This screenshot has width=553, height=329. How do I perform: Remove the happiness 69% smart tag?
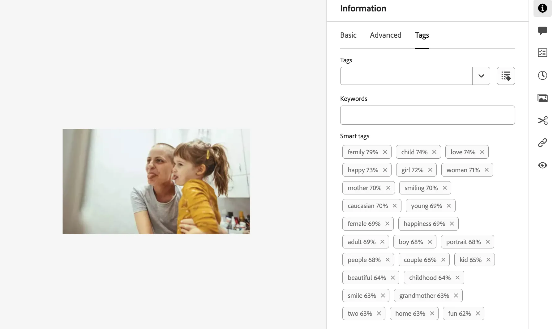(452, 224)
